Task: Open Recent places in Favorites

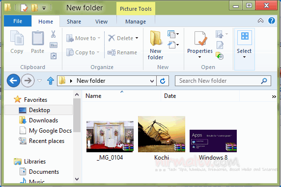Action: click(x=47, y=141)
